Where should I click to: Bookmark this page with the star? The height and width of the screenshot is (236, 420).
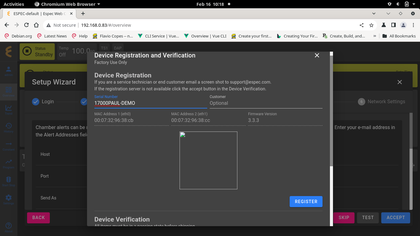point(371,25)
